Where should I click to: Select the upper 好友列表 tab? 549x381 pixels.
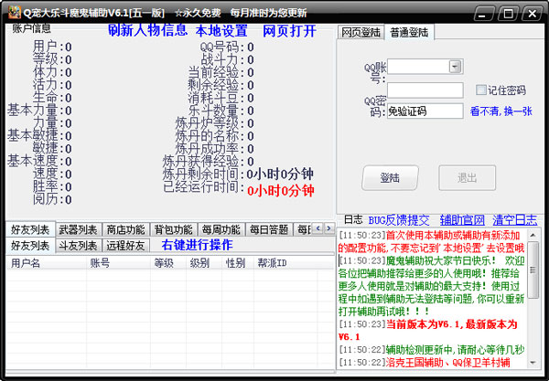click(x=30, y=229)
